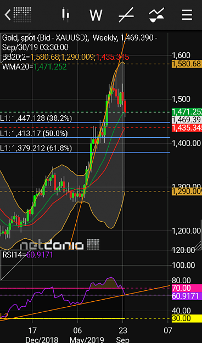Tap the pink 70.00 RSI level tag
202x343 pixels.
coord(187,288)
